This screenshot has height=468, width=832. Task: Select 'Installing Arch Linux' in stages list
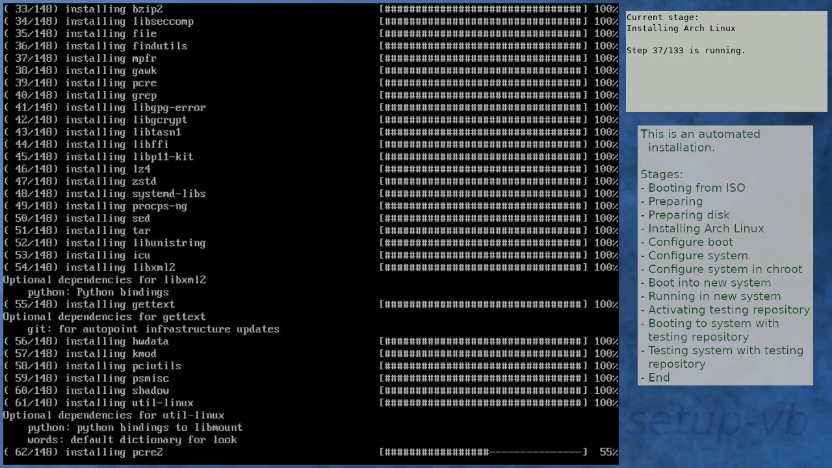706,229
